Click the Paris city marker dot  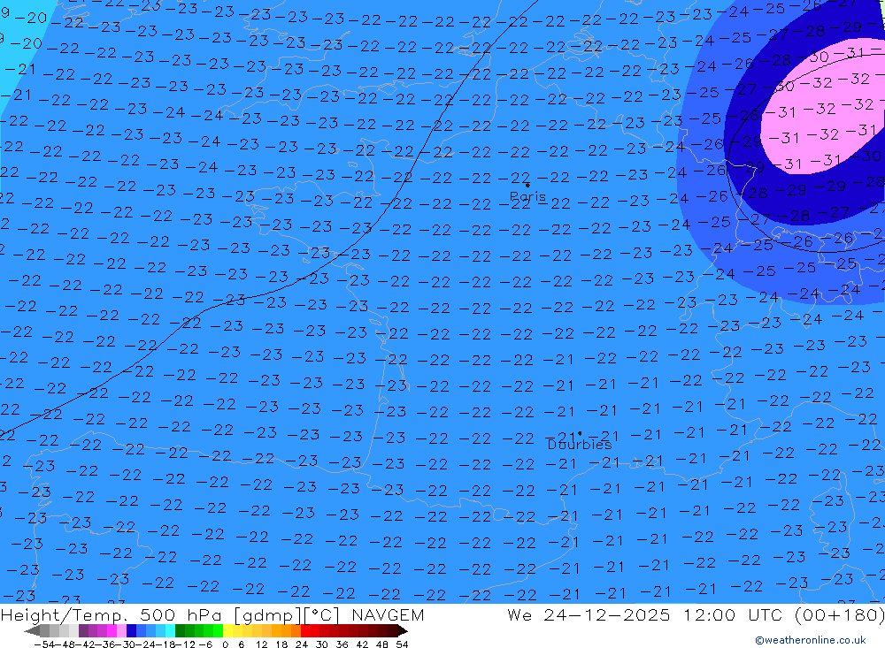coord(527,185)
